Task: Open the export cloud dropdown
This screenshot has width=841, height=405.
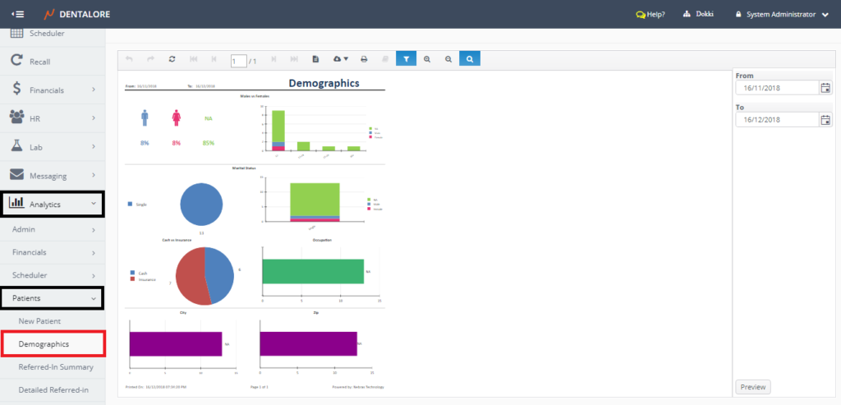Action: [340, 59]
